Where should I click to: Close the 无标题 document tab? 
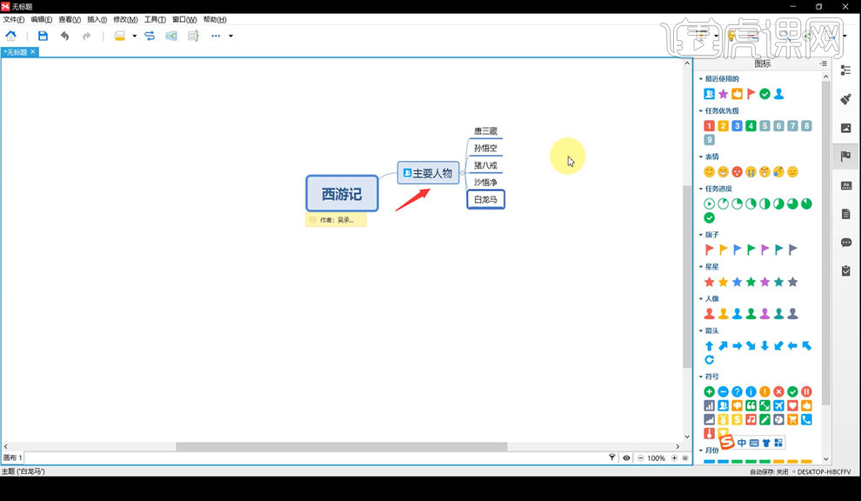[x=34, y=51]
